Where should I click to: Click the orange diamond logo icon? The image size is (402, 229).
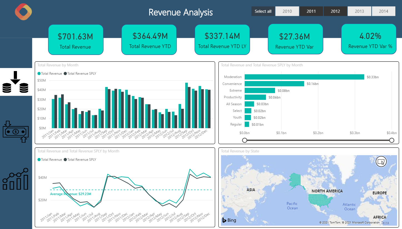pos(23,12)
